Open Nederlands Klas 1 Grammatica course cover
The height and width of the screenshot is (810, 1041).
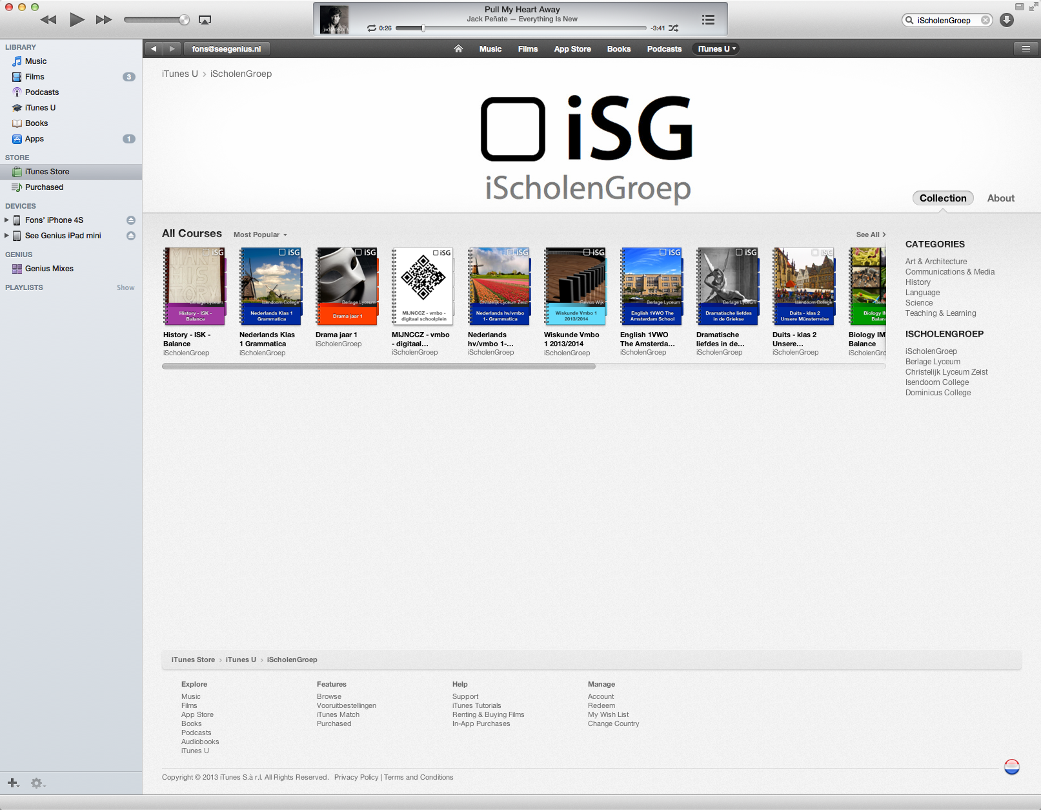tap(270, 286)
